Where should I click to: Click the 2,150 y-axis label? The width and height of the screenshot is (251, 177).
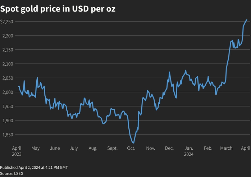8,50
